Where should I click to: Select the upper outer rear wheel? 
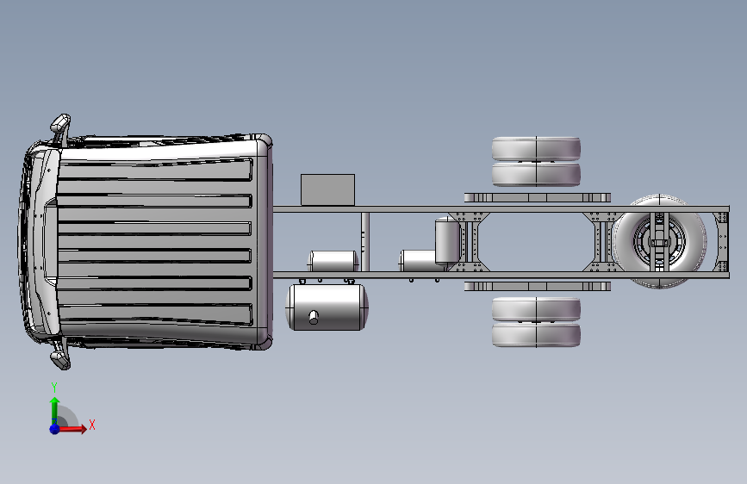click(536, 149)
